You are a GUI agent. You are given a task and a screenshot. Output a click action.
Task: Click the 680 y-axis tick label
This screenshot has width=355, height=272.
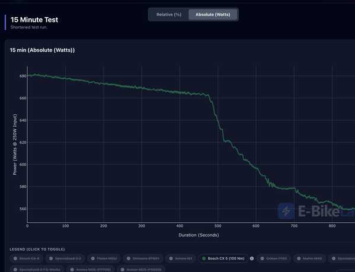(x=23, y=76)
